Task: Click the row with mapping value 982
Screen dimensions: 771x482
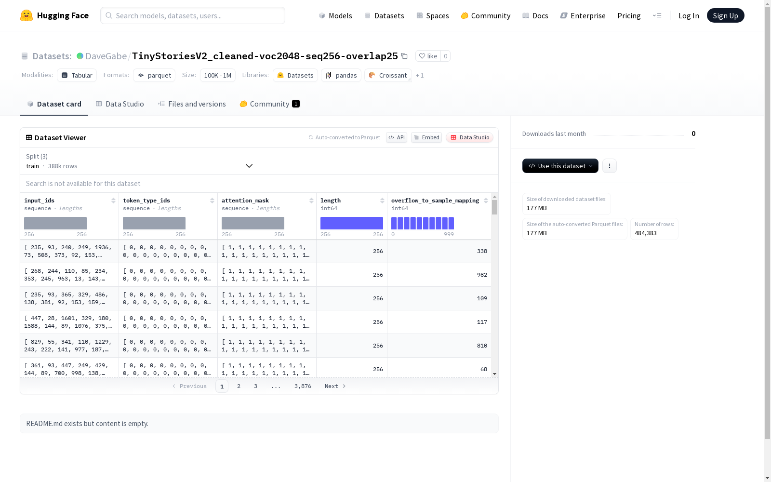Action: coord(255,275)
